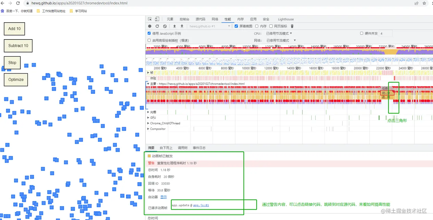Select the 性能 tab

click(228, 19)
